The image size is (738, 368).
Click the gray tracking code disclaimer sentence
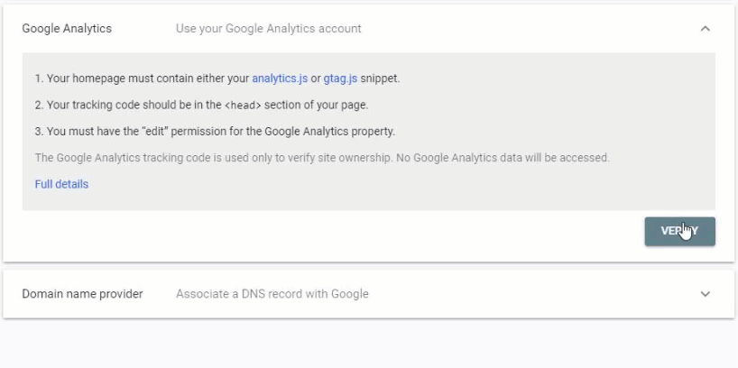click(322, 158)
